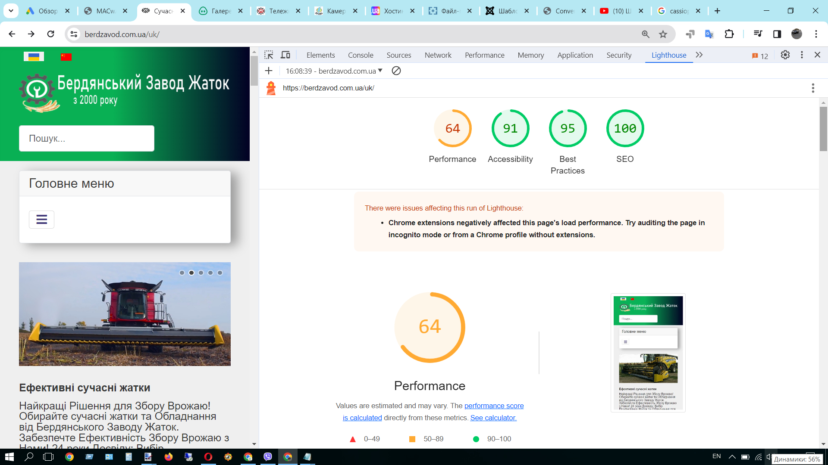Open the tab search dropdown arrow

tap(11, 11)
